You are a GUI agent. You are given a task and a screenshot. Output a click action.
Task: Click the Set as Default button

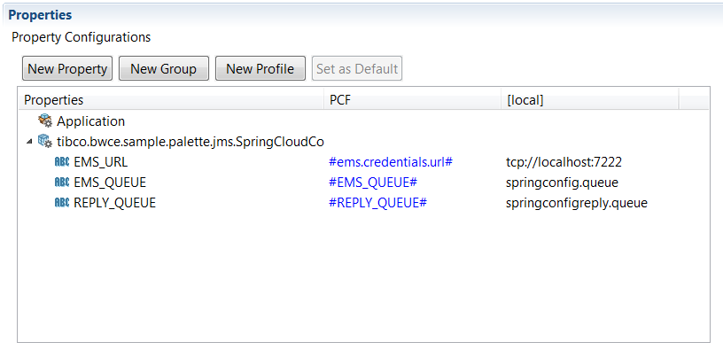coord(357,69)
